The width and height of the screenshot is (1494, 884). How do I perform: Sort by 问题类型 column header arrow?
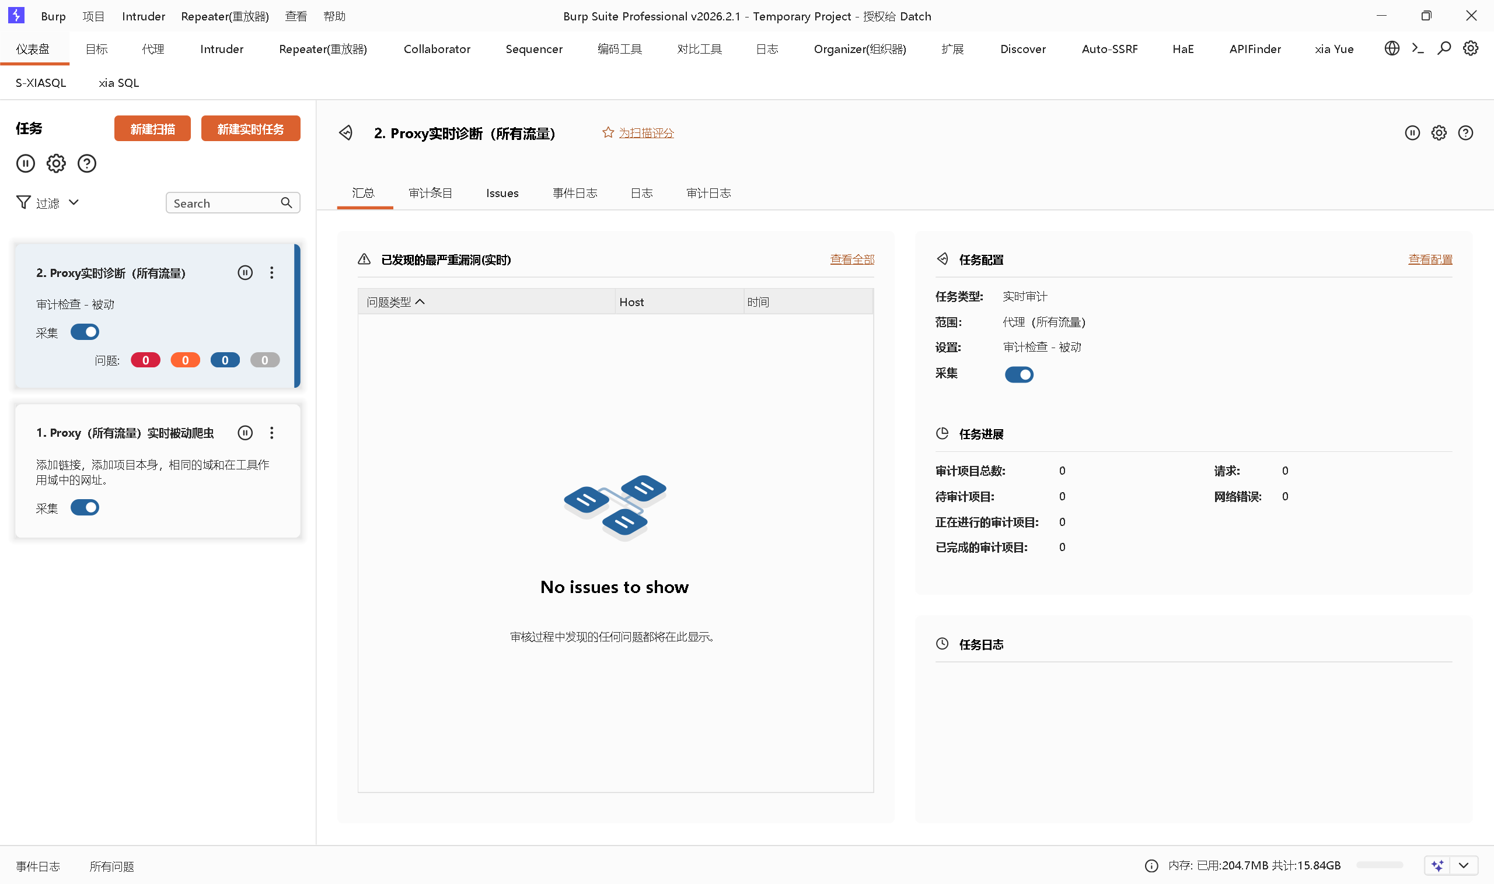click(420, 302)
